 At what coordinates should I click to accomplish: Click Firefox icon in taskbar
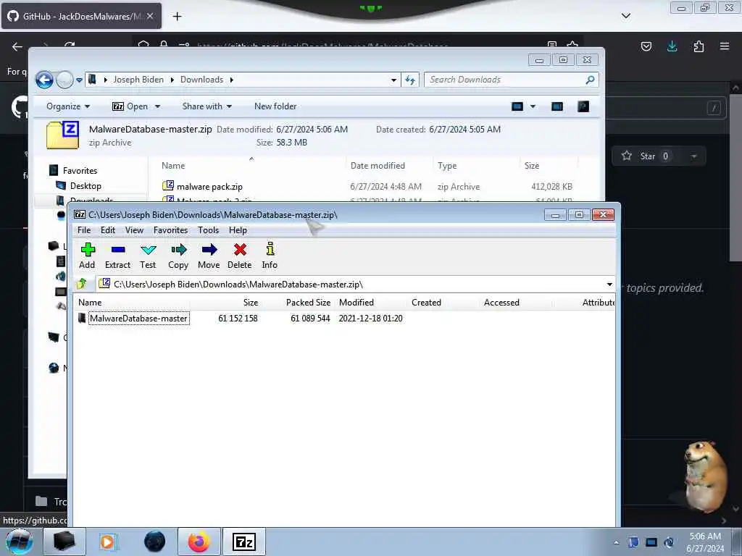(199, 542)
